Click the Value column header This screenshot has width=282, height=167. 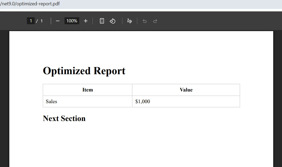coord(186,90)
